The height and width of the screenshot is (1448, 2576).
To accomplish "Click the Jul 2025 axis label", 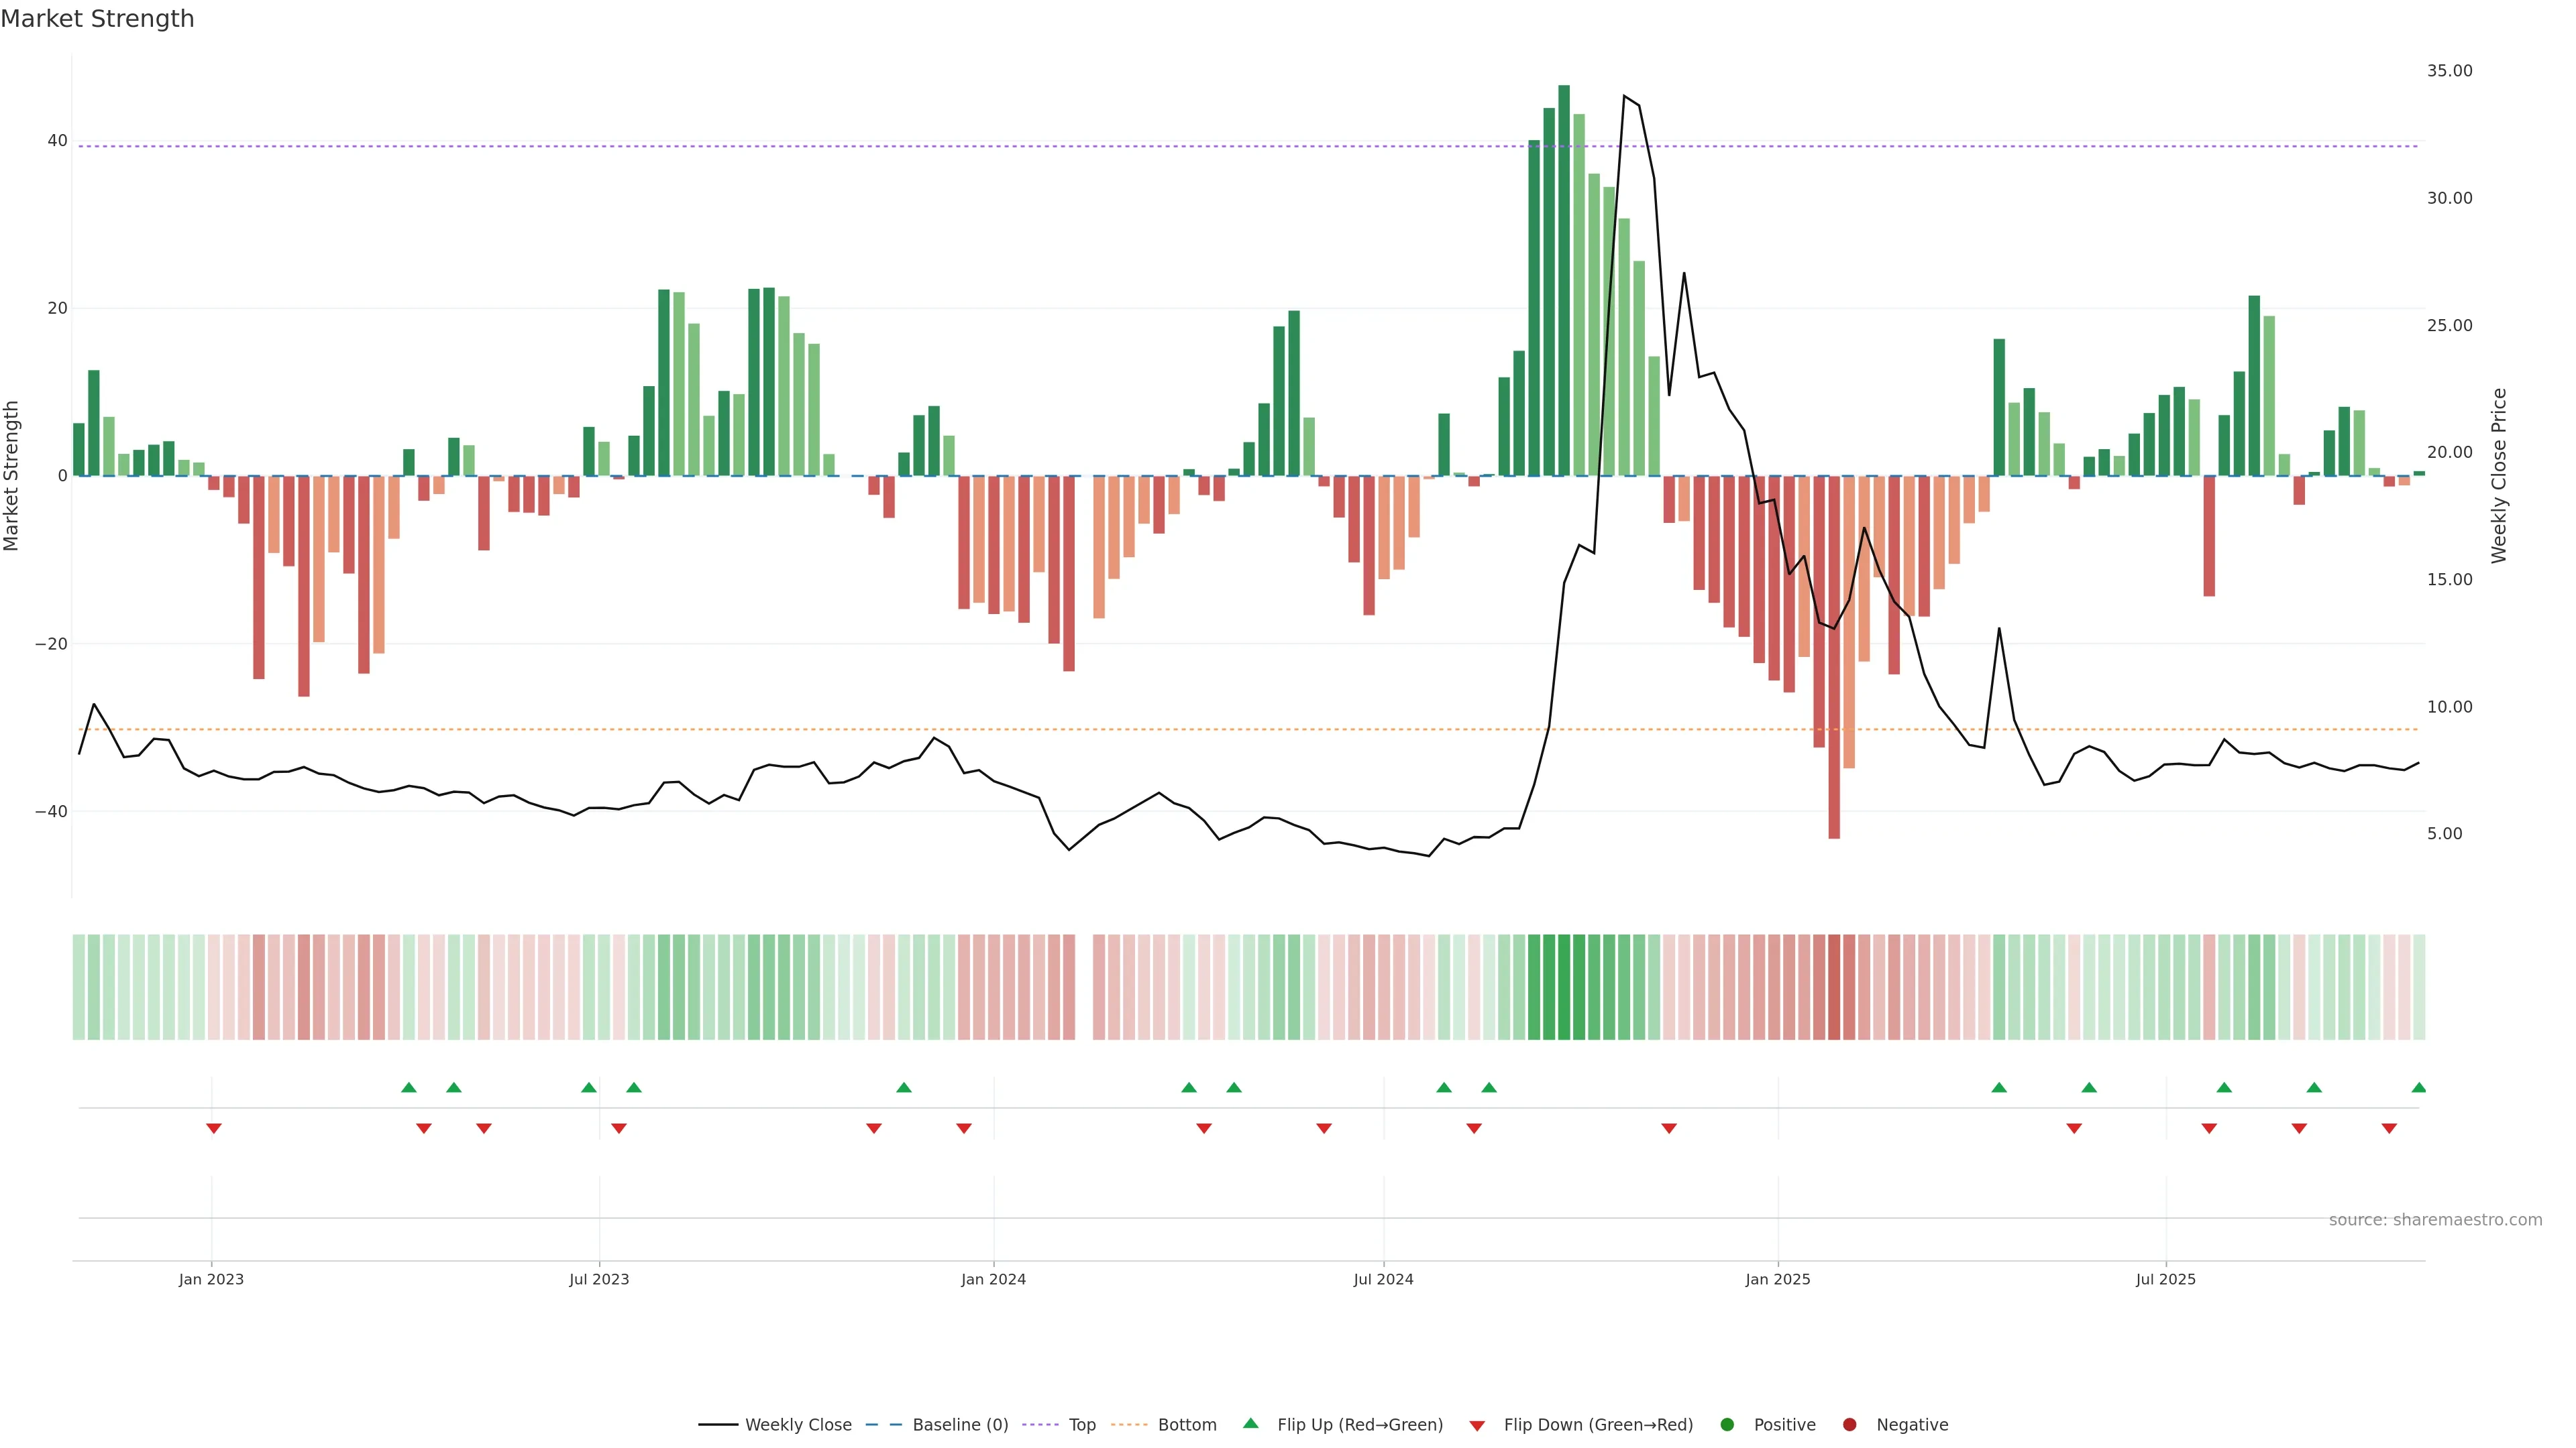I will click(2165, 1279).
